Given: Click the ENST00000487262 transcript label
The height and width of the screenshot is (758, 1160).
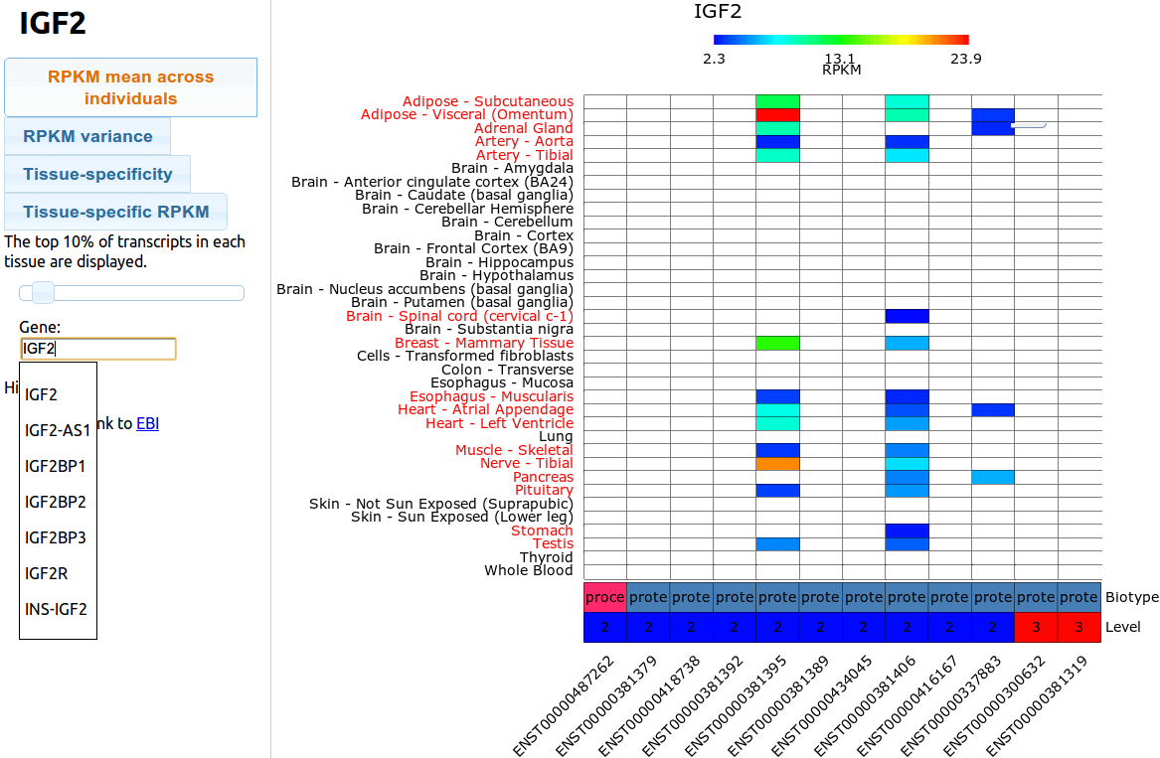Looking at the screenshot, I should [x=564, y=705].
